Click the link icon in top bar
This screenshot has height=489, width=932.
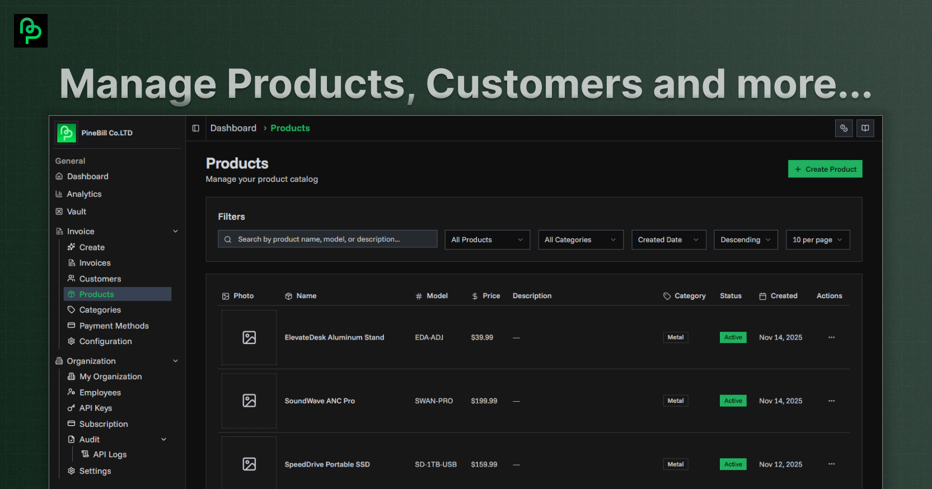point(844,128)
